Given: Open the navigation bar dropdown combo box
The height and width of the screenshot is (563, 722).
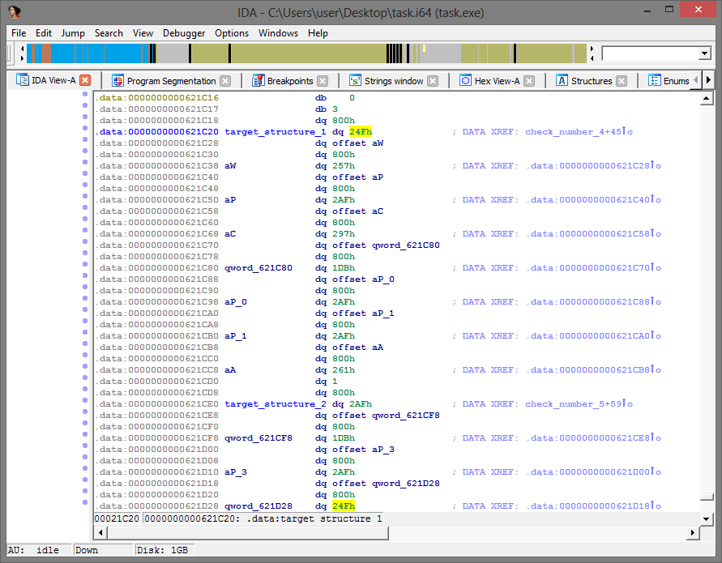Looking at the screenshot, I should click(704, 53).
